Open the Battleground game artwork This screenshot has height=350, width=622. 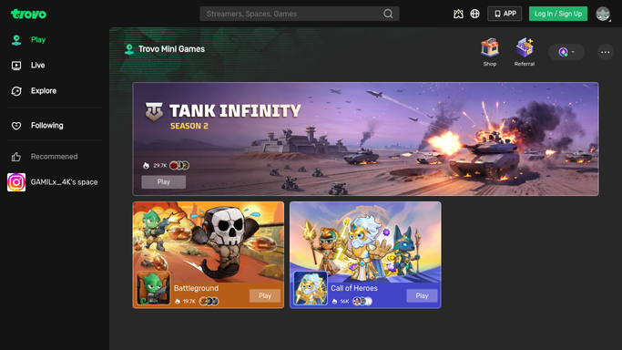click(209, 242)
